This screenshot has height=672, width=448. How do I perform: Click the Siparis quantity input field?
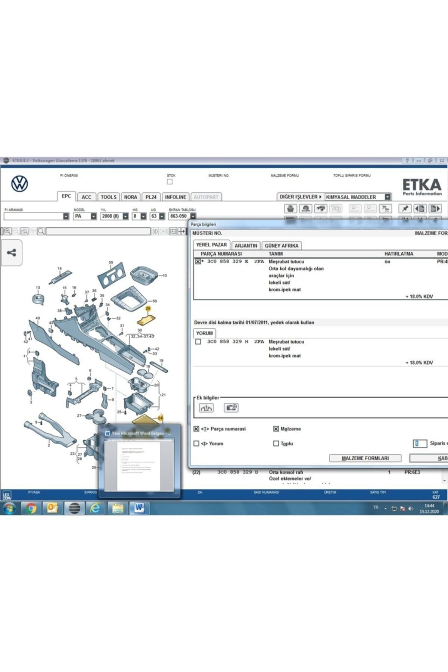[x=420, y=444]
